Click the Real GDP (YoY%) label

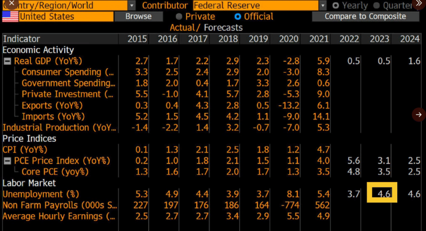(48, 61)
